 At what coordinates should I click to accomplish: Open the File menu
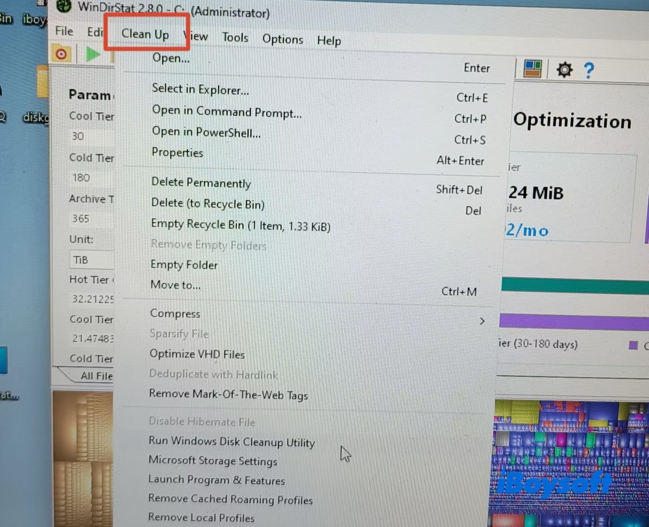[x=64, y=31]
